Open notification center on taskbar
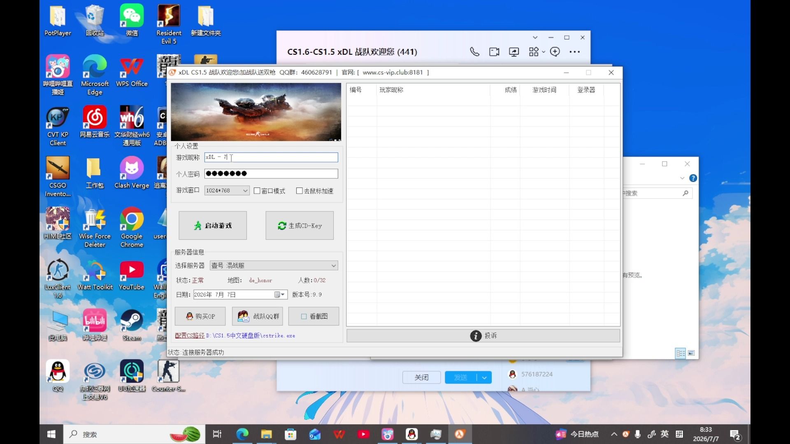 (735, 435)
